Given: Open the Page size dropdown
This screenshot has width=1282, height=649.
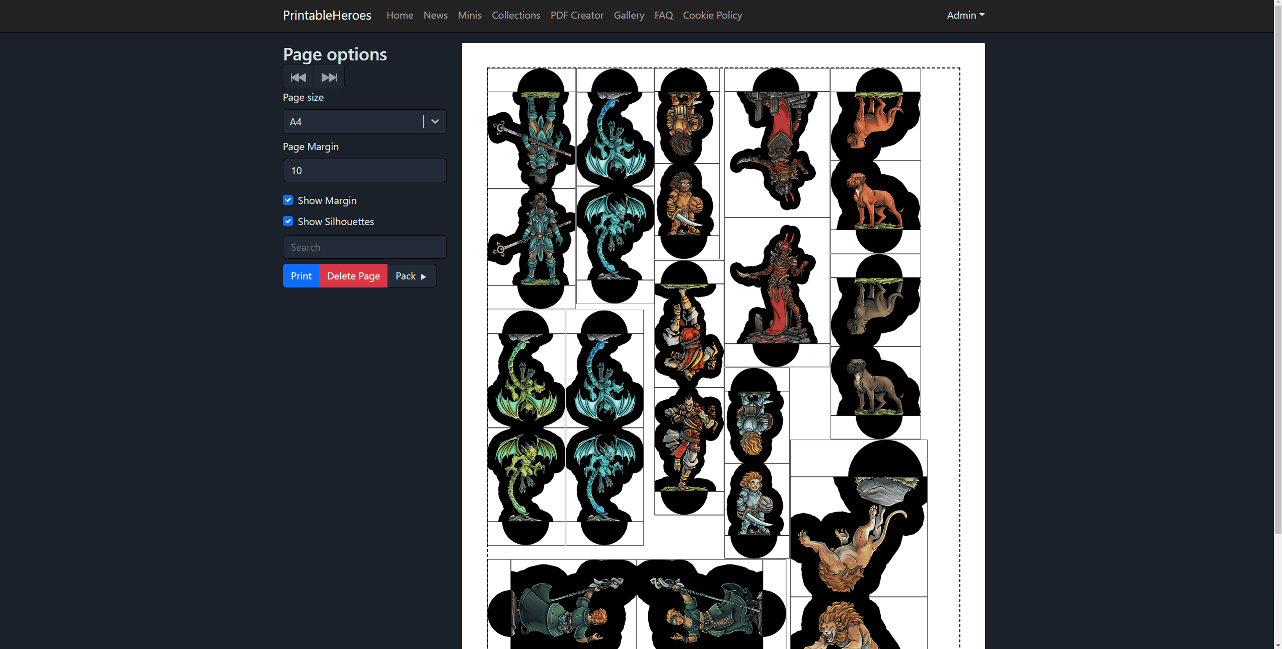Looking at the screenshot, I should point(433,121).
